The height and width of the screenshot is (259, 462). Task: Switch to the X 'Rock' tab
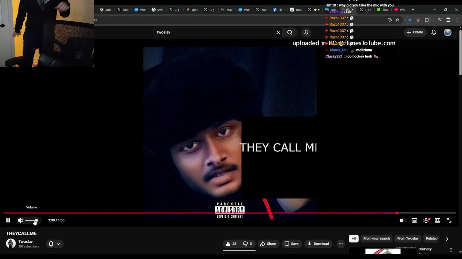123,10
